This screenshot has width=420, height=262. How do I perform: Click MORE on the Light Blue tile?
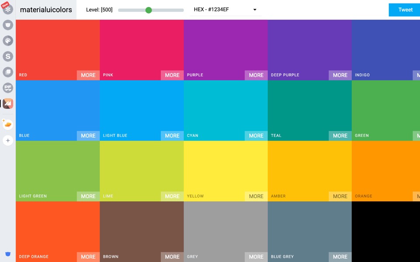pyautogui.click(x=172, y=136)
